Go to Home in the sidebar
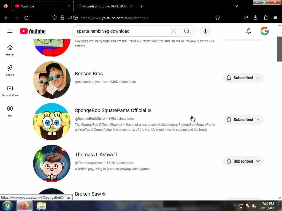 10,50
